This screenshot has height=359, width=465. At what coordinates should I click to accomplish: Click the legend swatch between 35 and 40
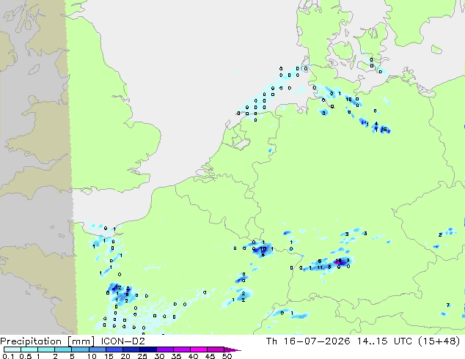click(182, 349)
